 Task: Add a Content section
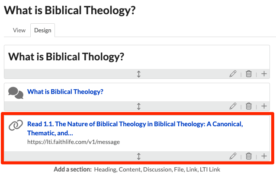point(130,169)
